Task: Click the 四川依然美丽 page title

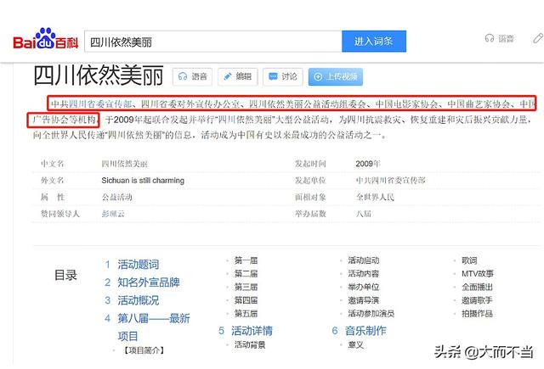Action: click(x=99, y=75)
